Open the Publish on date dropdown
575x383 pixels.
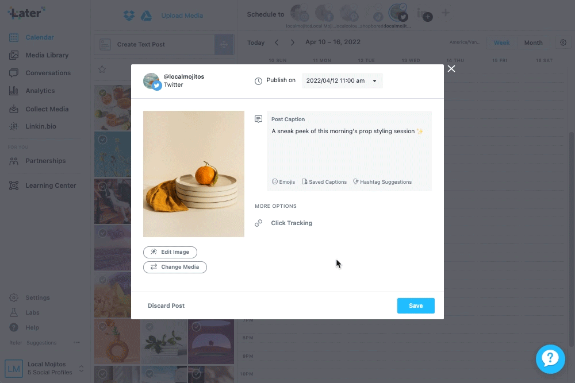pyautogui.click(x=342, y=81)
